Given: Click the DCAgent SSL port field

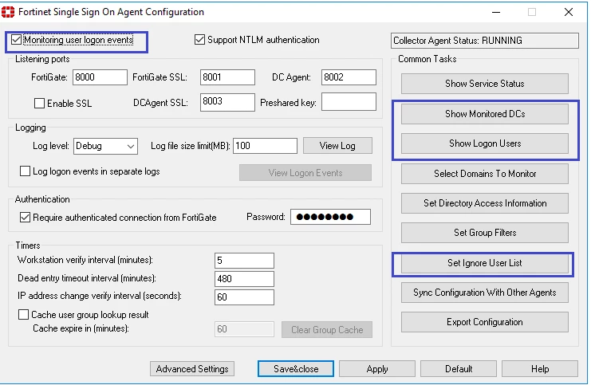Looking at the screenshot, I should click(227, 102).
